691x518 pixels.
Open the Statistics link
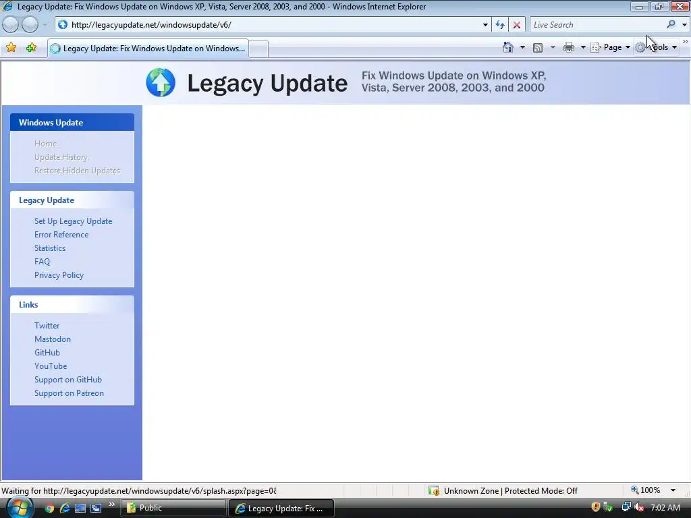click(x=50, y=248)
